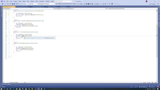
Task: Open the Debug menu
Action: (x=24, y=1)
